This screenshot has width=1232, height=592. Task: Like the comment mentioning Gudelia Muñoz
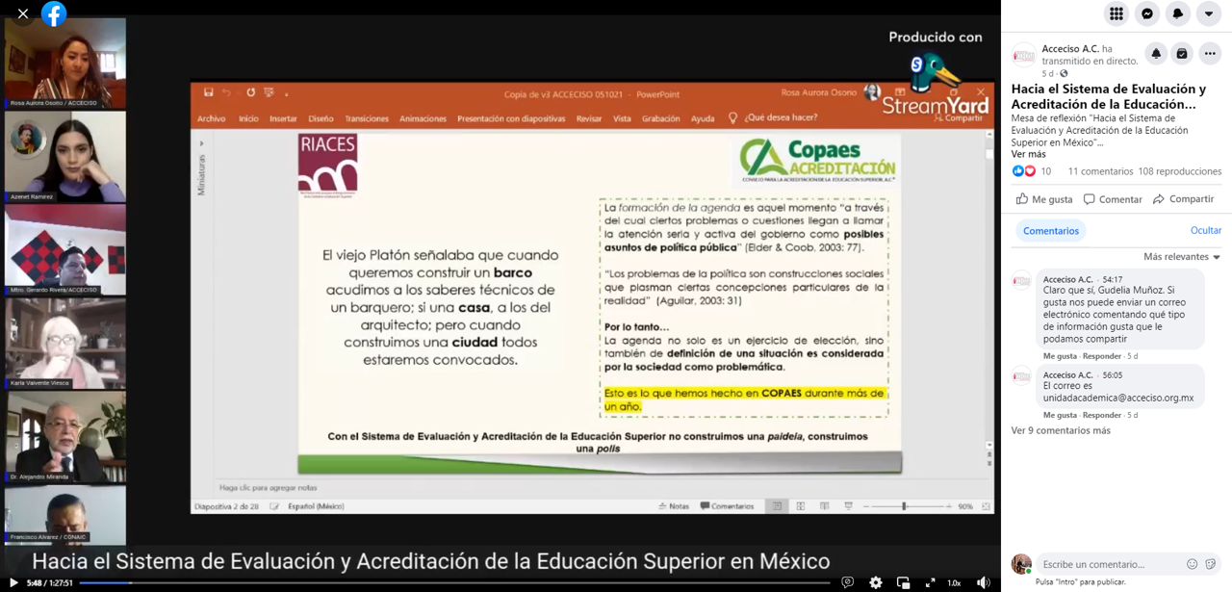click(1060, 356)
